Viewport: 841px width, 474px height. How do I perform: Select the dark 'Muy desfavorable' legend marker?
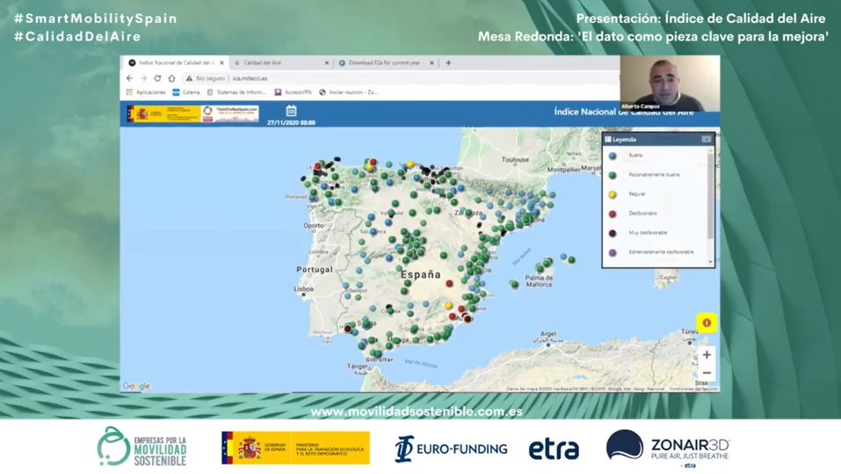[613, 233]
